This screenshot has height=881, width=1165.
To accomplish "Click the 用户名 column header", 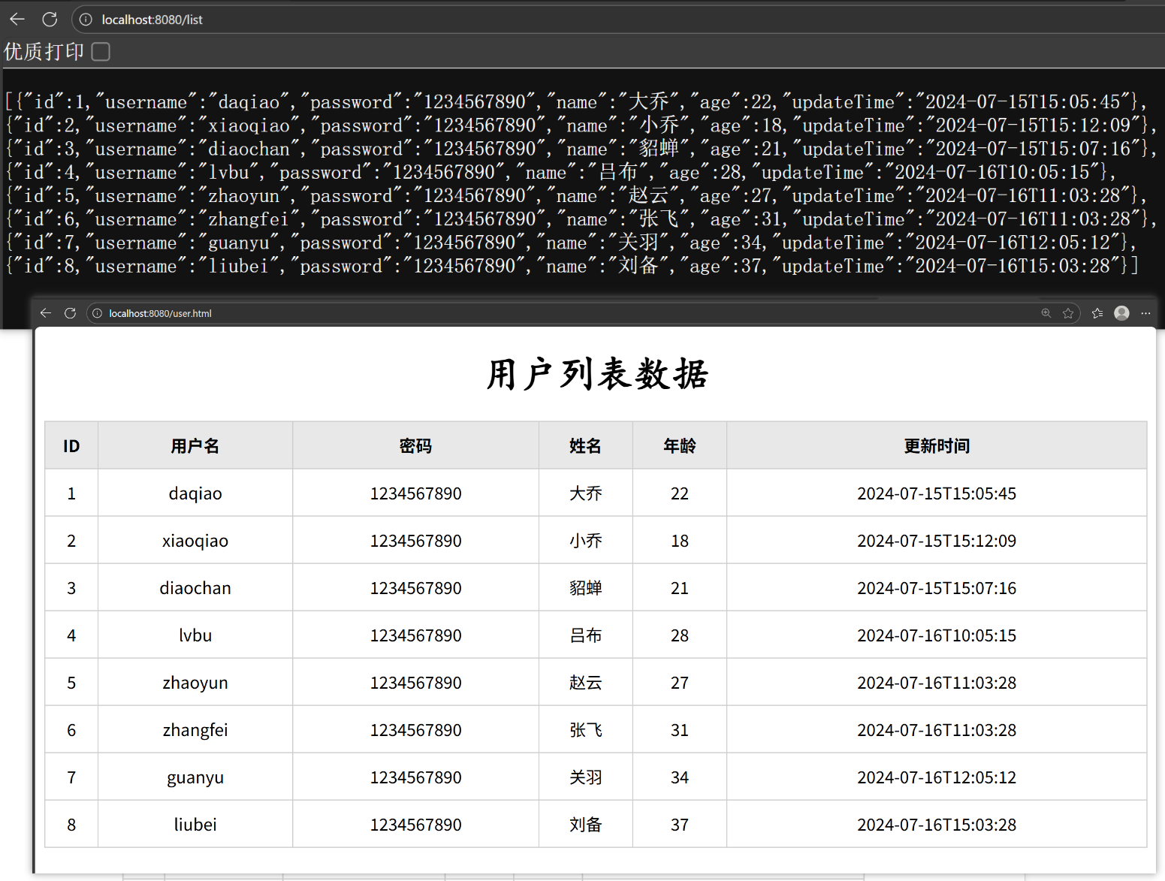I will tap(195, 446).
